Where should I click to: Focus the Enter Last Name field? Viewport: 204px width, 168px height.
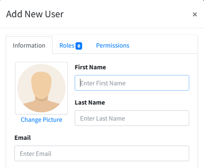coord(132,118)
